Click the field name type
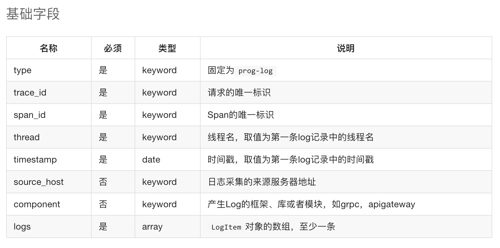The height and width of the screenshot is (248, 500). (22, 70)
